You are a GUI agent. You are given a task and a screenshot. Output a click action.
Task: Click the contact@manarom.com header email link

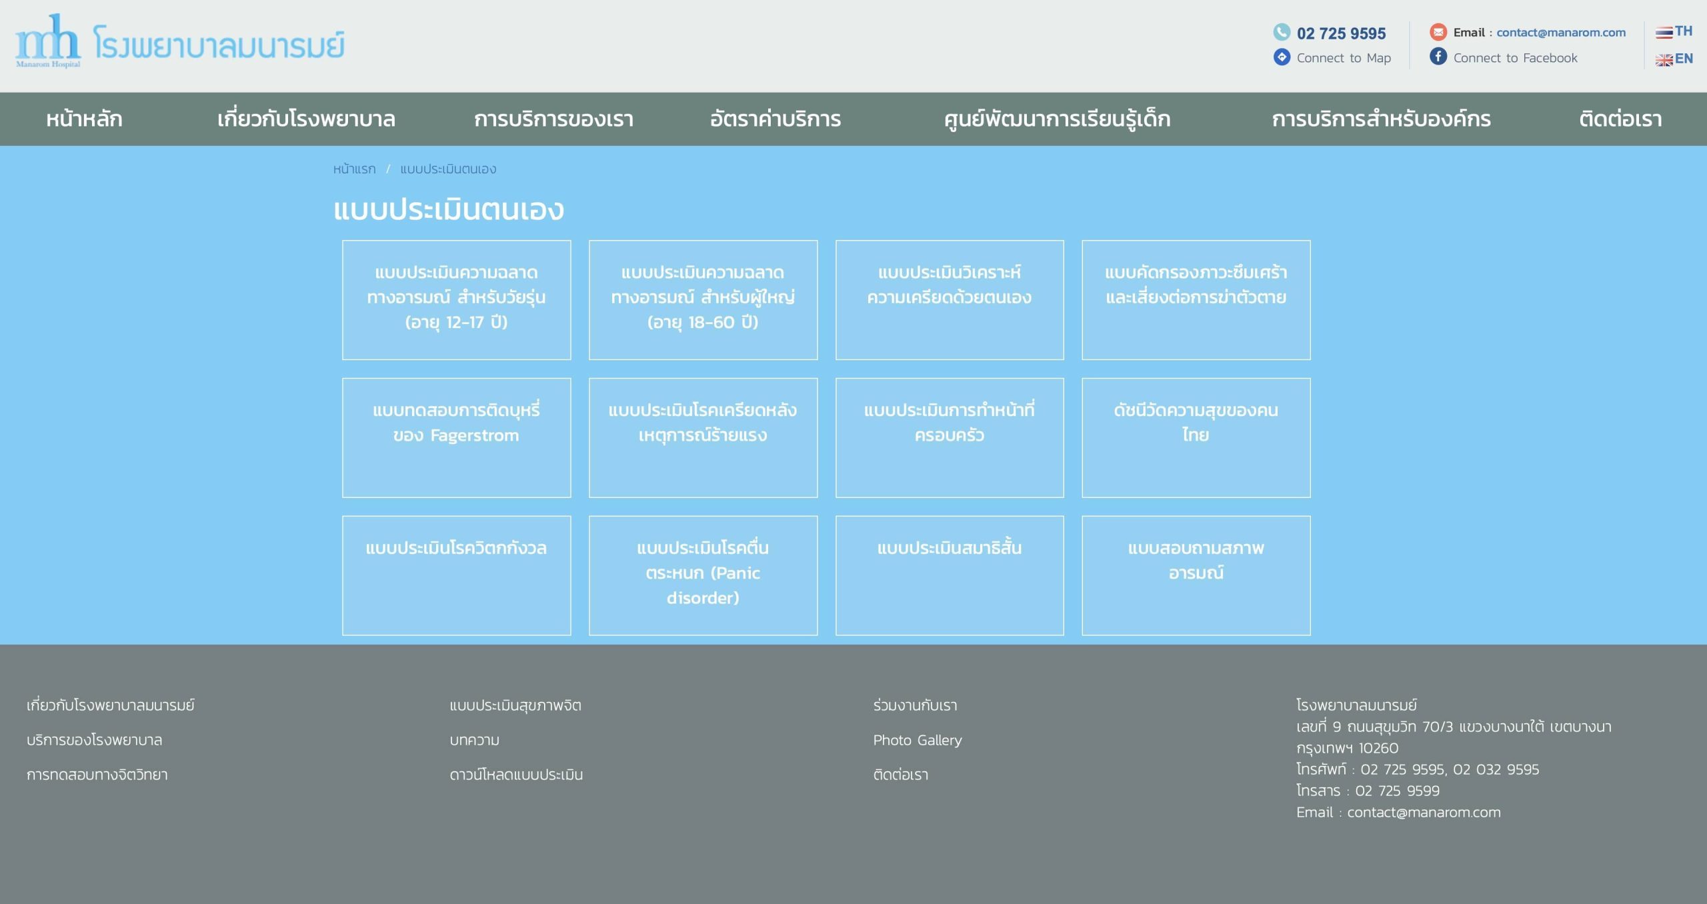(x=1560, y=33)
